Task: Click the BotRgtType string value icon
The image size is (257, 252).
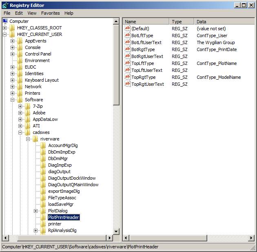Action: pyautogui.click(x=128, y=49)
